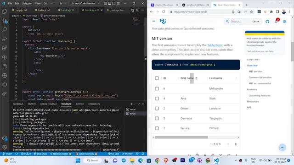Open the new terminal launch profile dropdown
The image size is (294, 165).
pos(135,104)
